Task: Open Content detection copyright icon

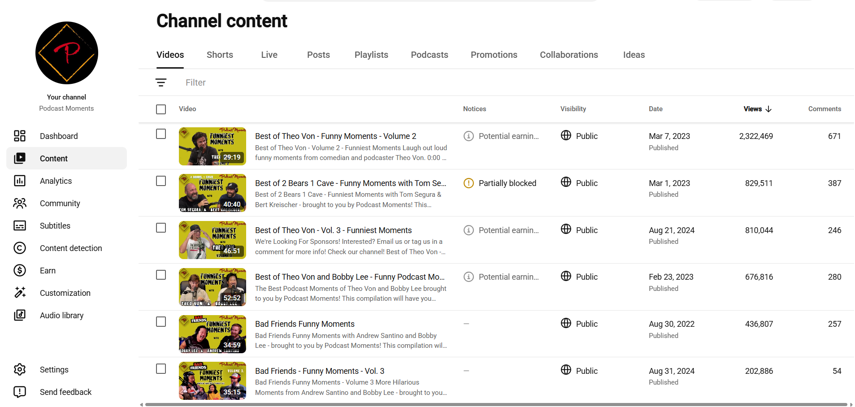Action: [x=20, y=248]
